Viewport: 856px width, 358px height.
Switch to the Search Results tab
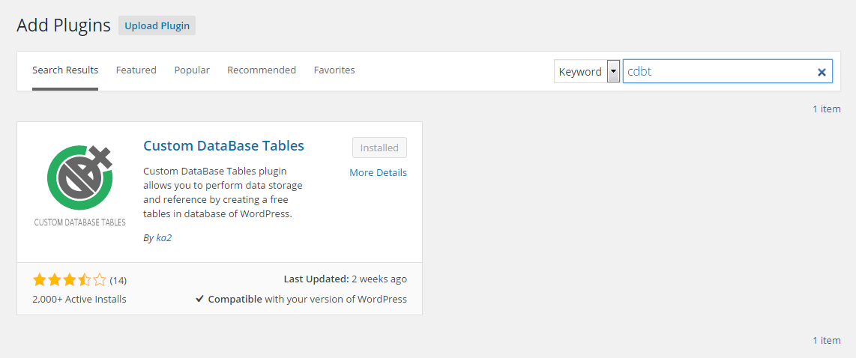pos(65,70)
